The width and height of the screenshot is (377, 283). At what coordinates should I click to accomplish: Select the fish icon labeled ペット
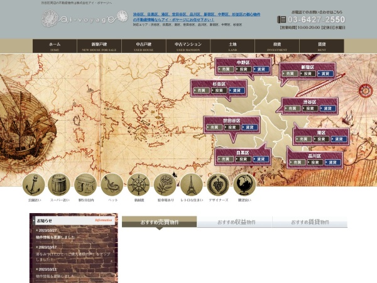coord(112,184)
